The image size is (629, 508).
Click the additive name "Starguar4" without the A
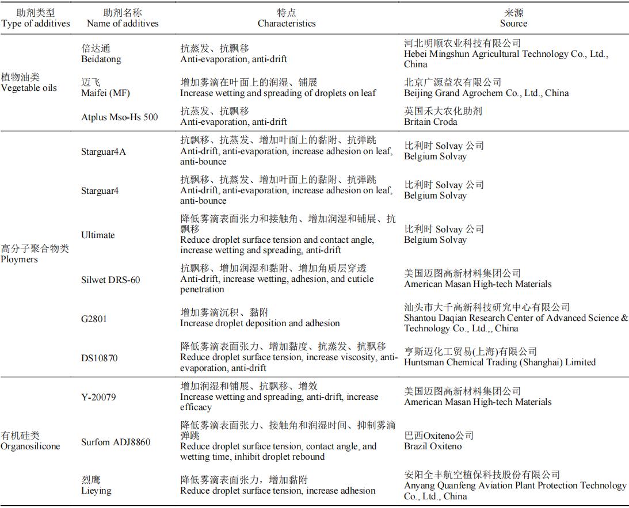click(x=100, y=191)
